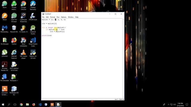Select the EPSON Scan desktop icon
This screenshot has height=107, width=191.
point(33,17)
